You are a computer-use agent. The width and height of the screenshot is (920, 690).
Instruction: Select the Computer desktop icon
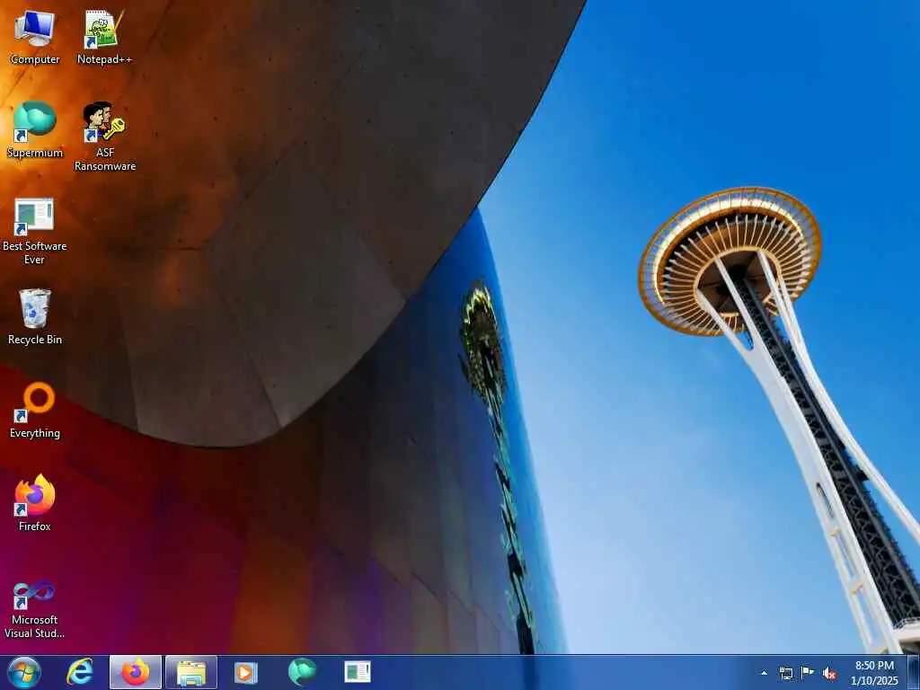click(x=35, y=36)
